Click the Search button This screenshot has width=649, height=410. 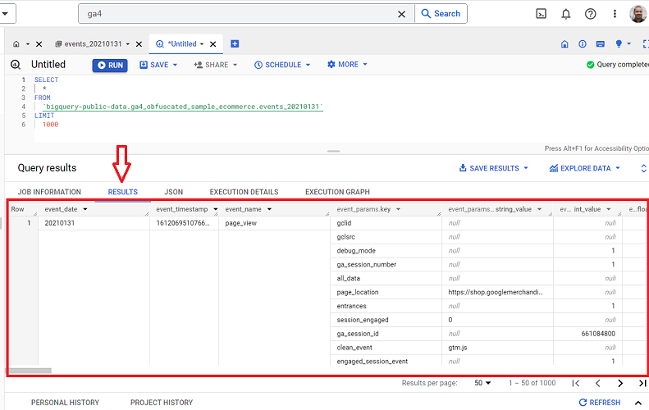(441, 14)
